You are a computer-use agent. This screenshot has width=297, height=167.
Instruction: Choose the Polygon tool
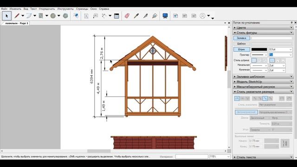click(65, 16)
